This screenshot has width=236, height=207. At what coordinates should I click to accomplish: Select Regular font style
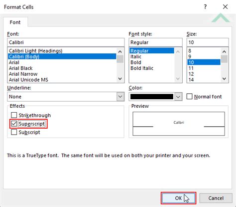[152, 51]
